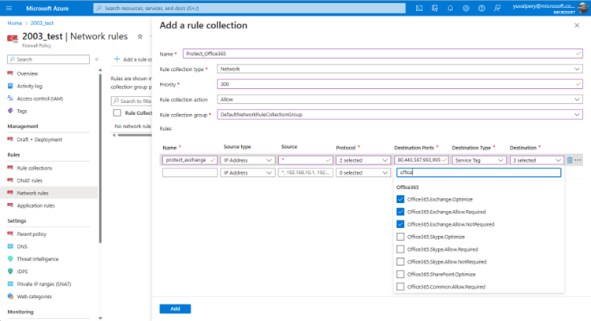Image resolution: width=591 pixels, height=321 pixels.
Task: Collapse the left sidebar with double chevron
Action: [96, 59]
